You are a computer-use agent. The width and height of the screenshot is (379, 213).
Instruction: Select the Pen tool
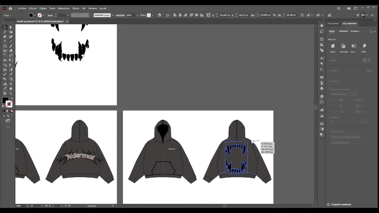[5, 37]
